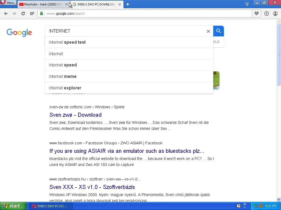Click the game thumbnail beside the suggestions
Screen dimensions: 281x210
pos(216,80)
